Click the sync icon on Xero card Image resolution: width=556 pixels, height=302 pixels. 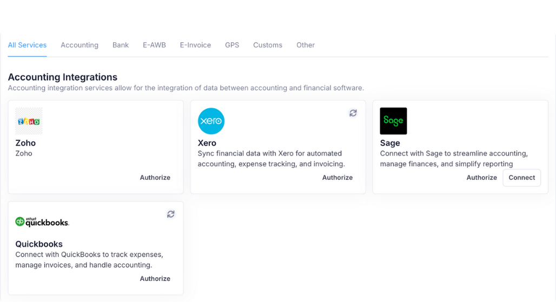click(x=353, y=113)
